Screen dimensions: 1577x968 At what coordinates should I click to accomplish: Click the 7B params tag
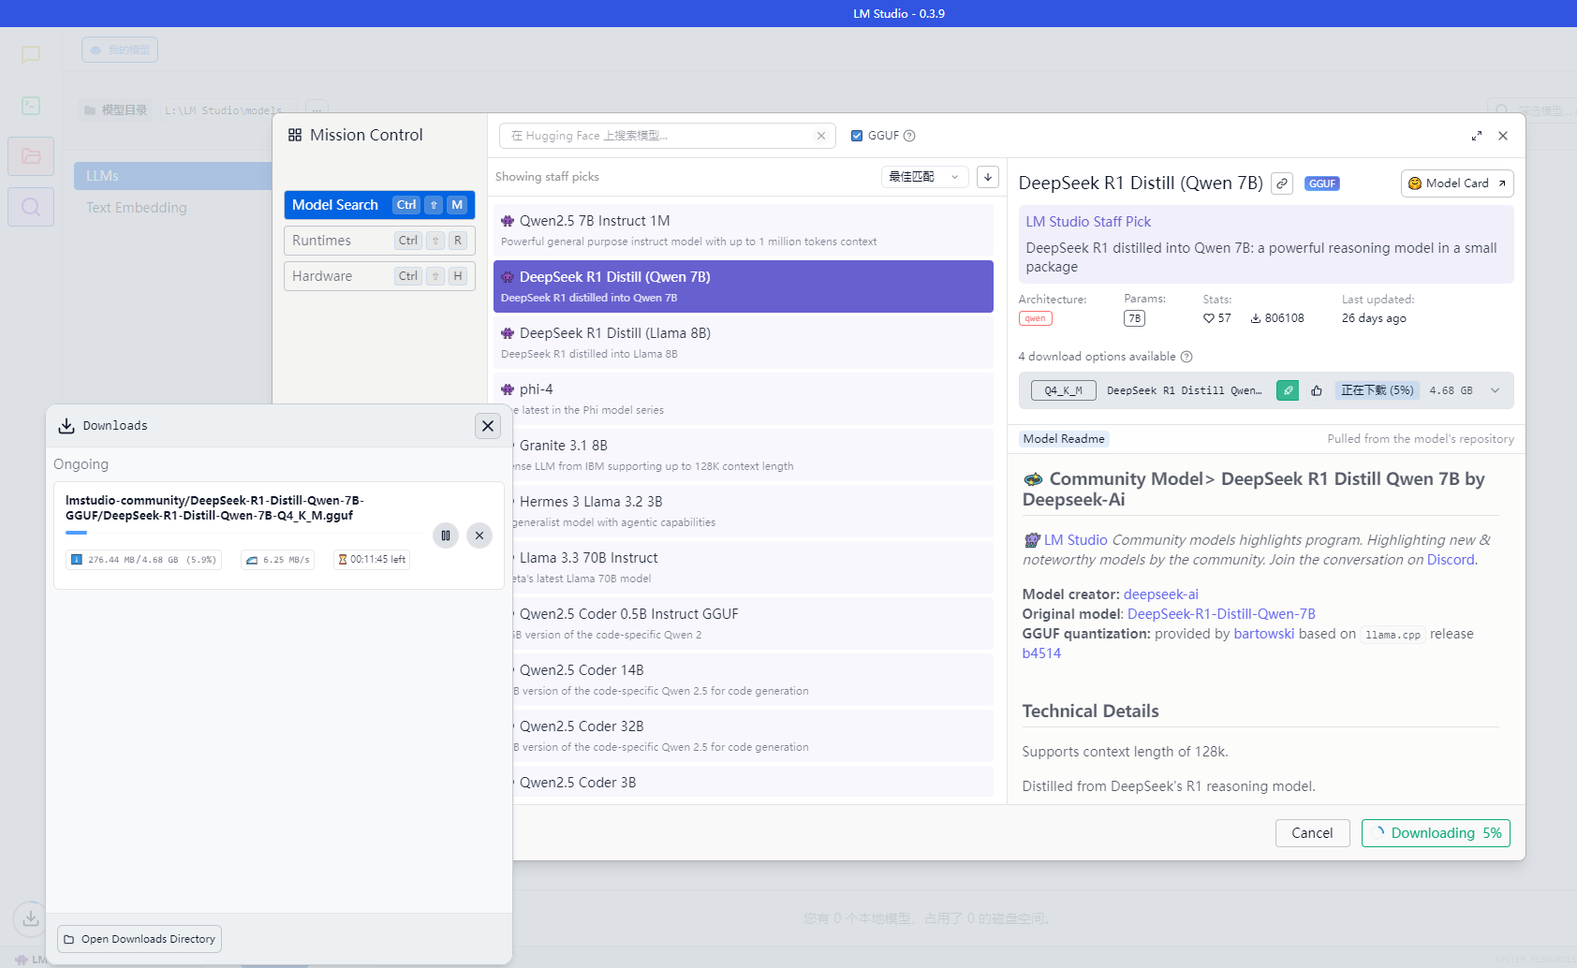point(1134,318)
